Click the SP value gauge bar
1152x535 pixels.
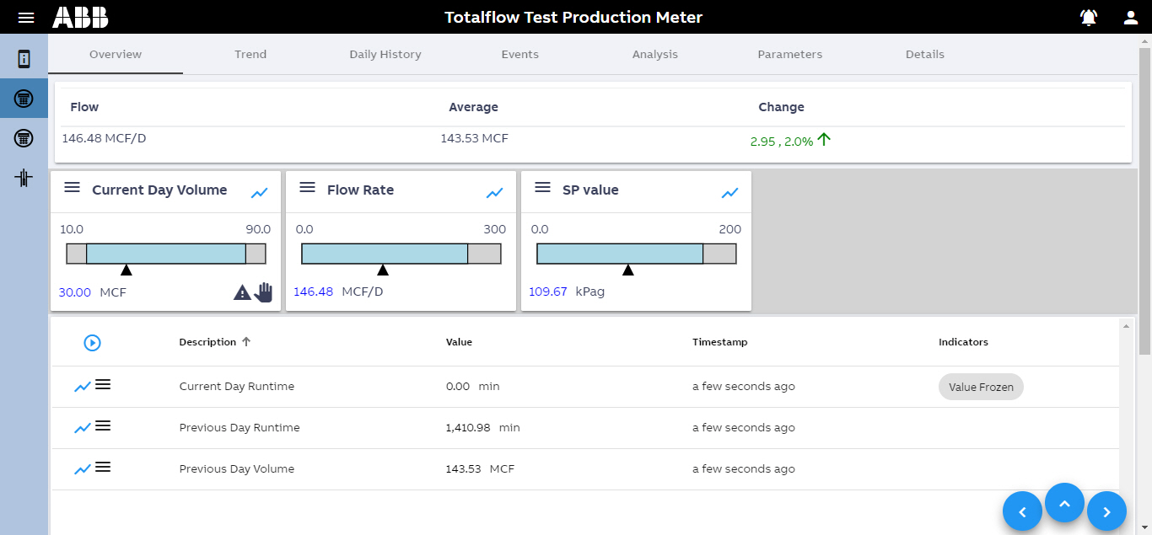point(637,254)
